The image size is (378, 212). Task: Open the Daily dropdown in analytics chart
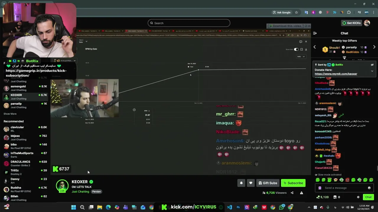click(301, 57)
